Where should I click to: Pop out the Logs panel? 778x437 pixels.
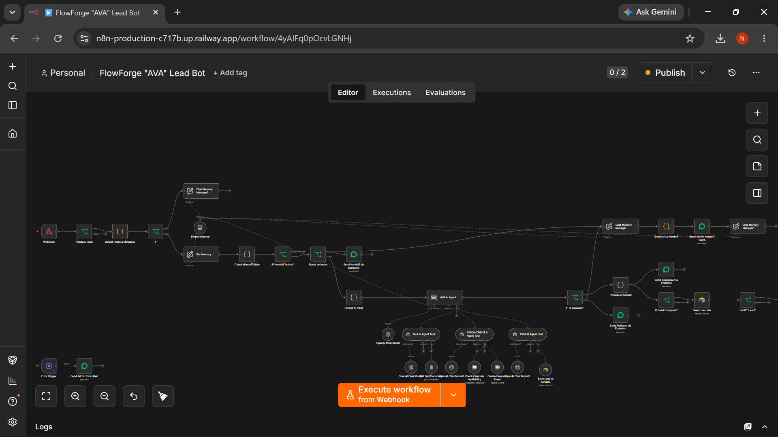tap(748, 427)
